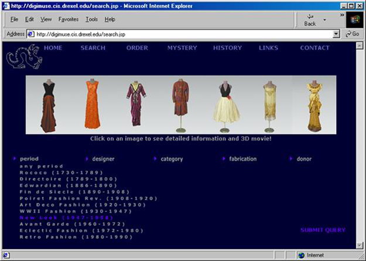
Task: Click the category filter label
Action: pyautogui.click(x=172, y=159)
